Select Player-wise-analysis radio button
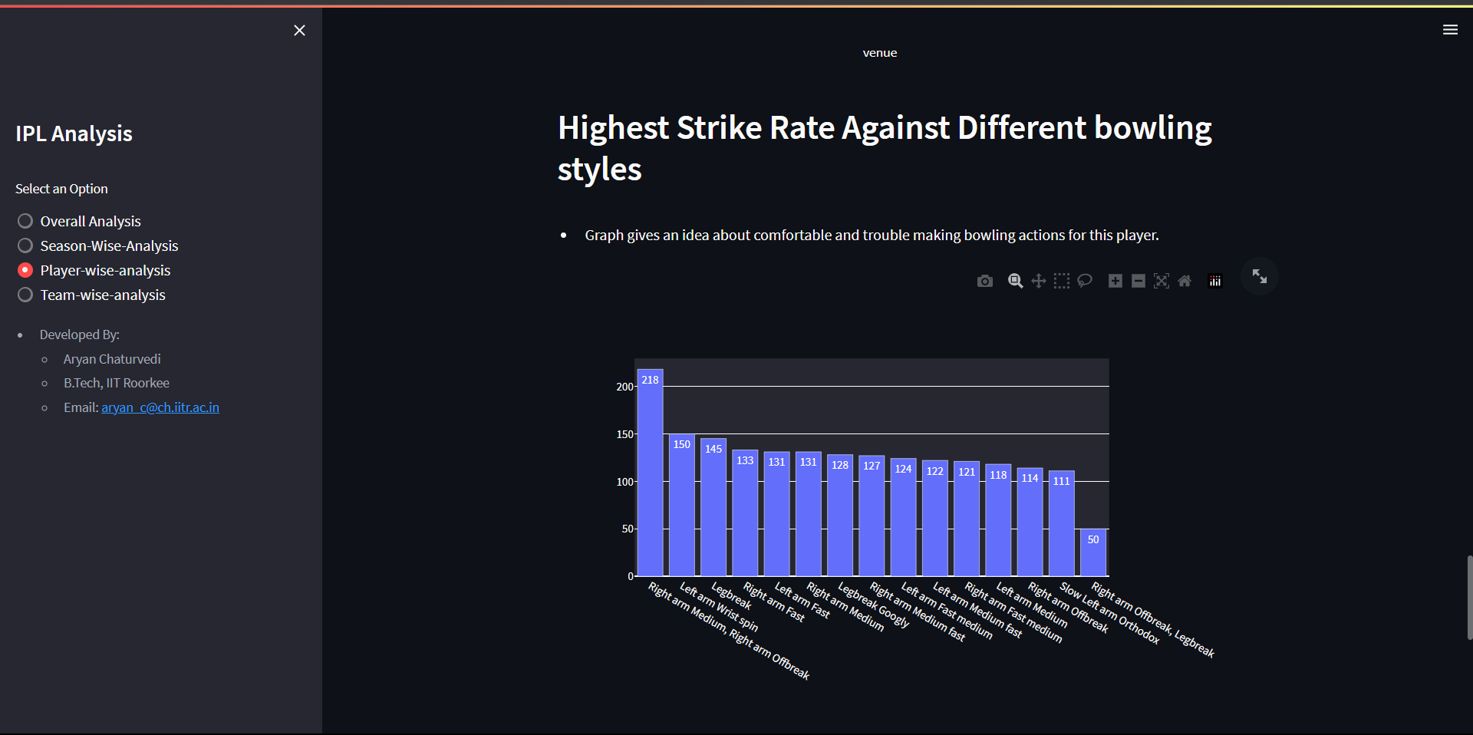Viewport: 1473px width, 735px height. (x=24, y=270)
